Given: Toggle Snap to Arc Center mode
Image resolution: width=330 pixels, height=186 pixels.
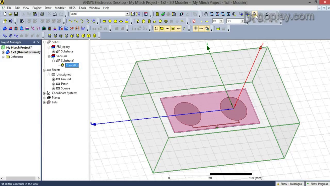Looking at the screenshot, I should point(184,28).
